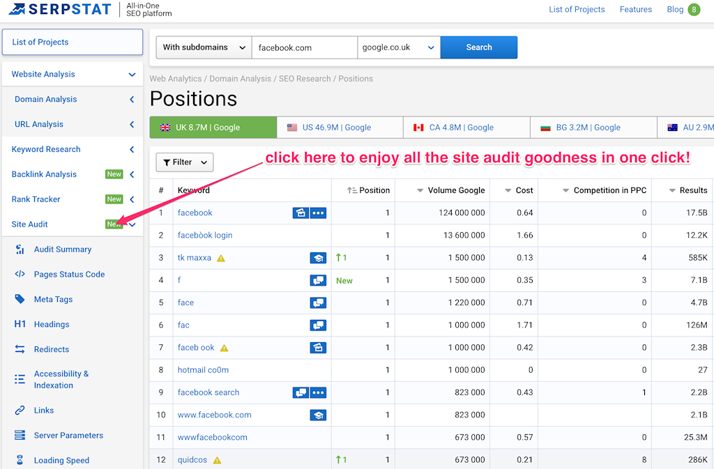Click the ellipsis icon in the facebook row
This screenshot has width=714, height=469.
click(x=318, y=213)
